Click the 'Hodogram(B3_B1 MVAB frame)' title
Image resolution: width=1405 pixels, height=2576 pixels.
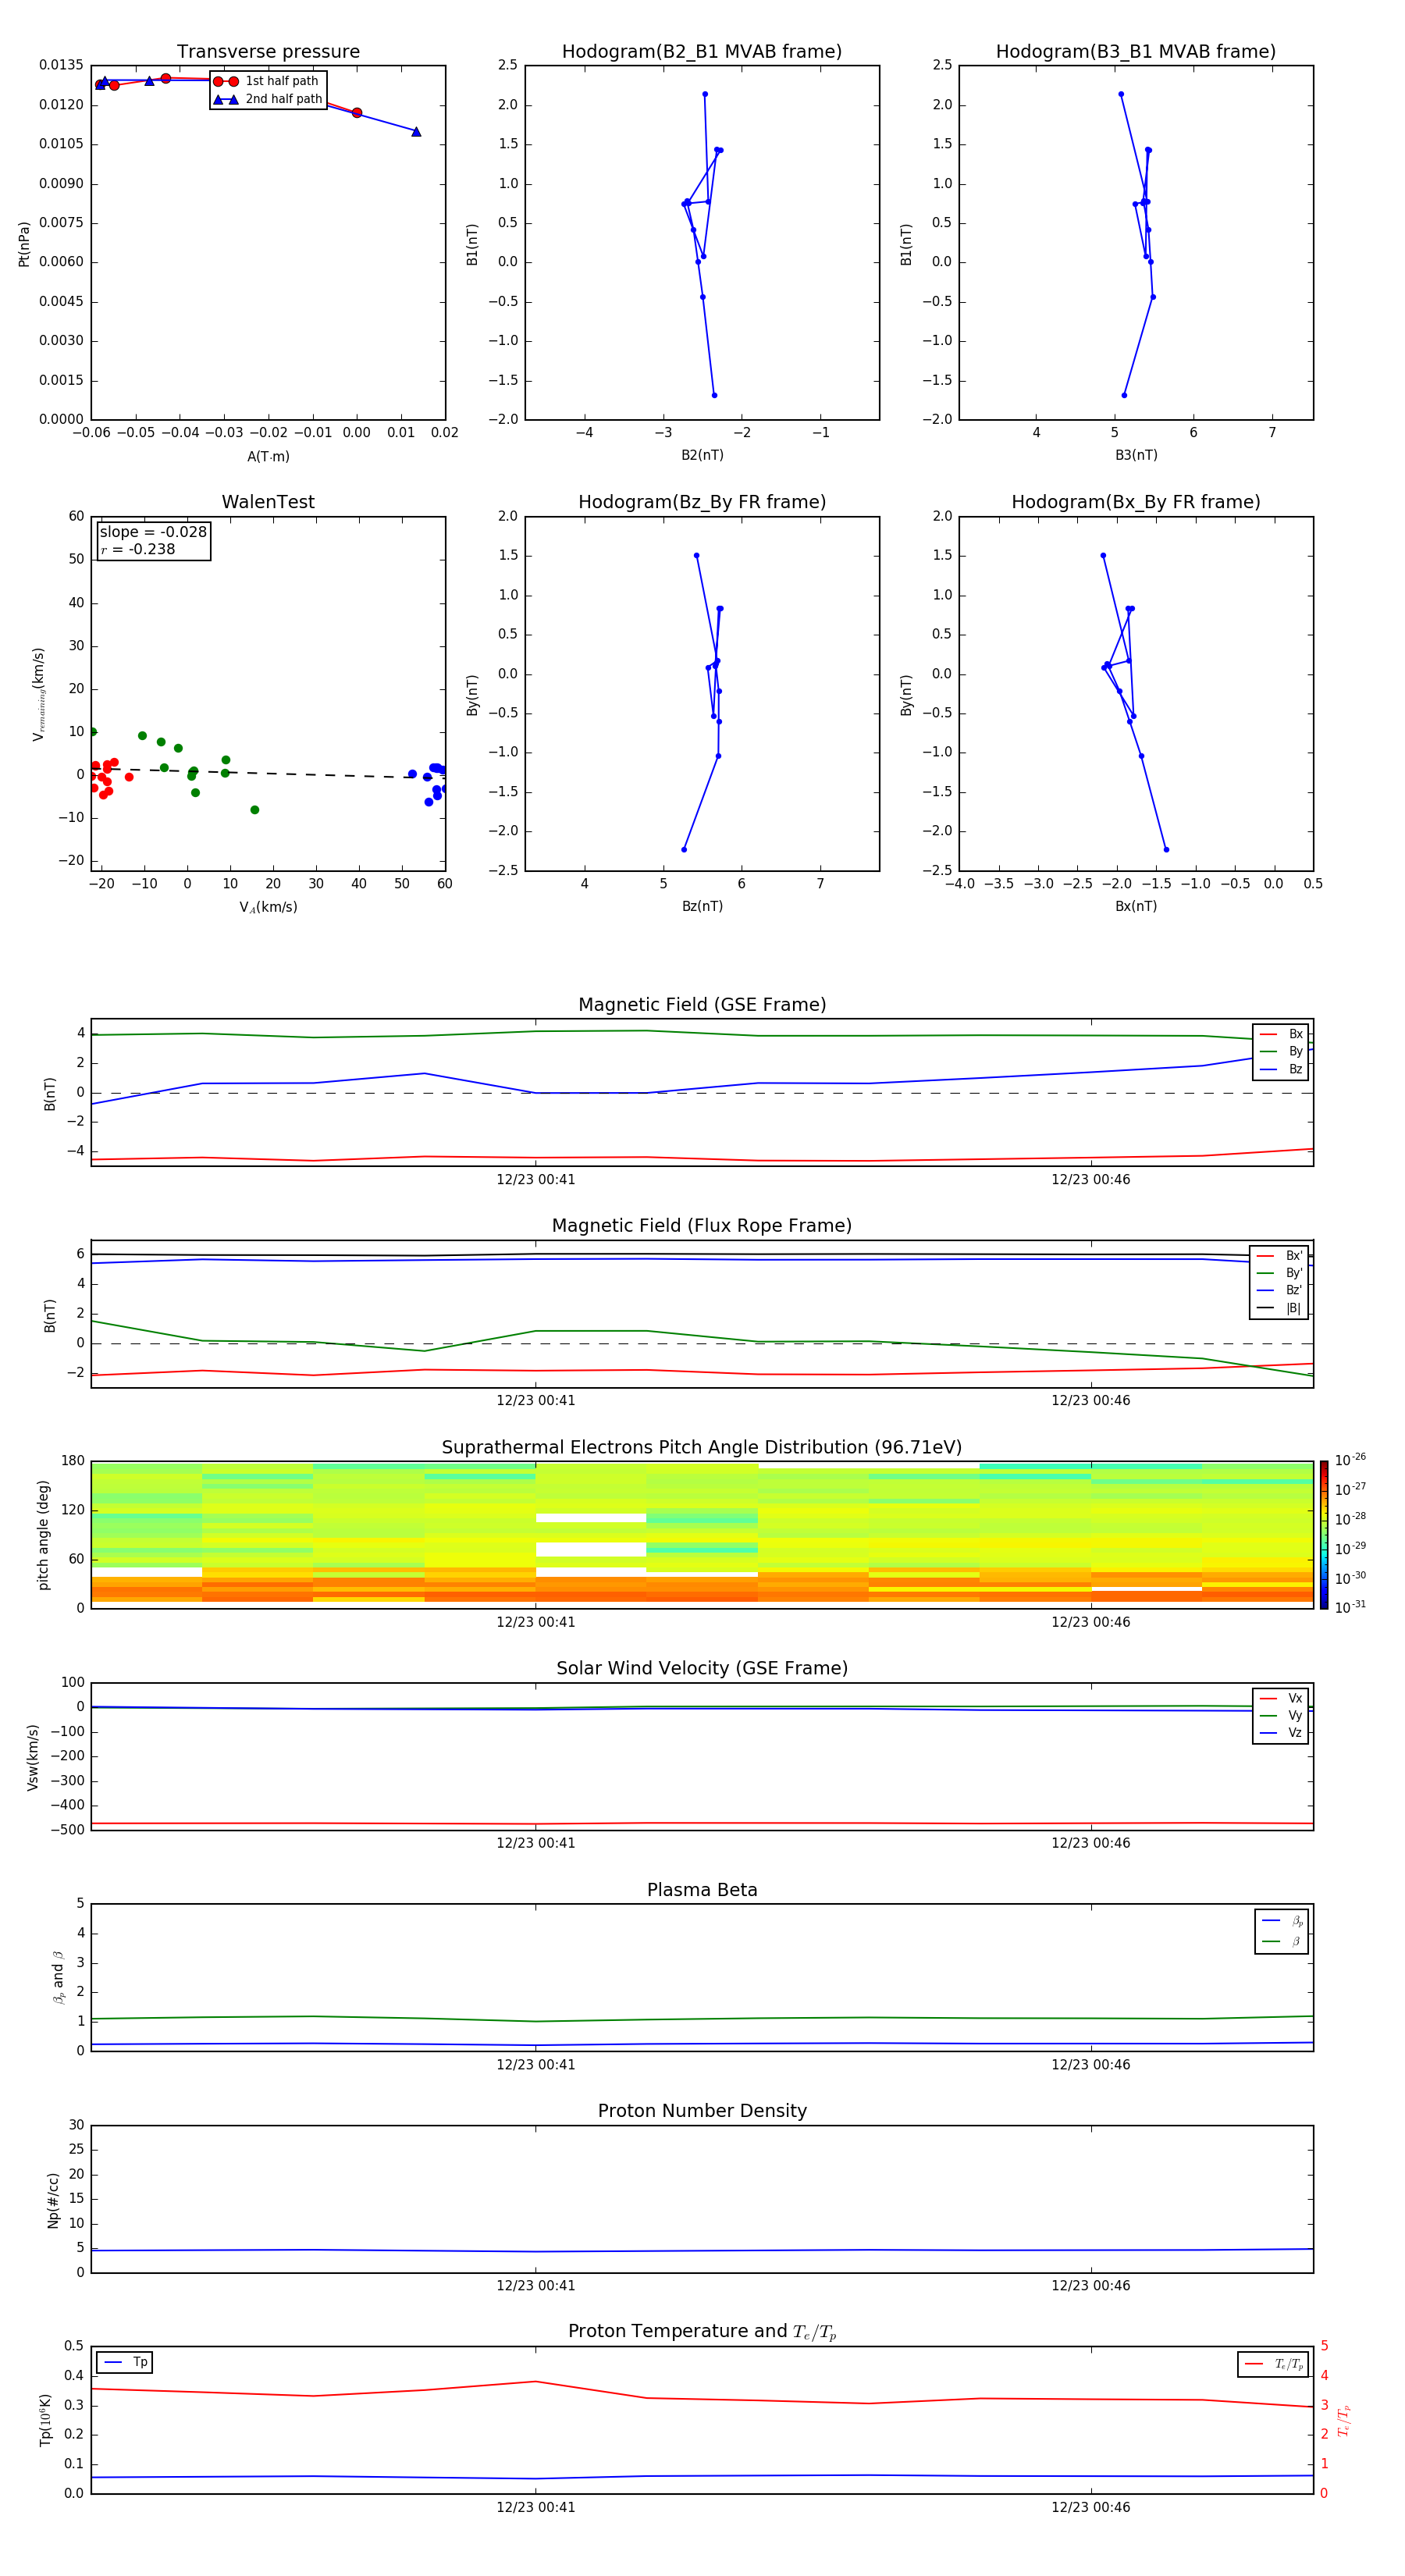[1136, 52]
